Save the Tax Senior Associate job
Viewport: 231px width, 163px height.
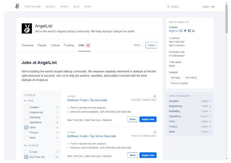point(132,155)
